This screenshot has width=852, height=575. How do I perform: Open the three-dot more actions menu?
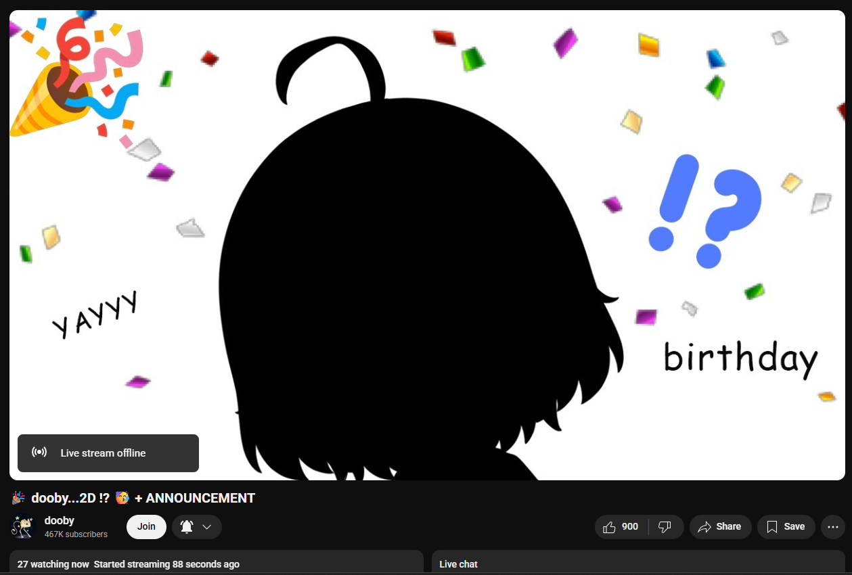(833, 527)
